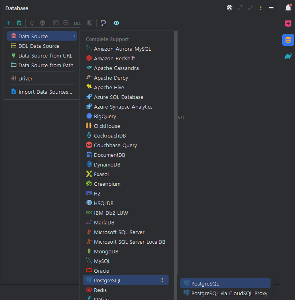Click the Edit Data table icon
Screen dimensions: 295x300
66,23
